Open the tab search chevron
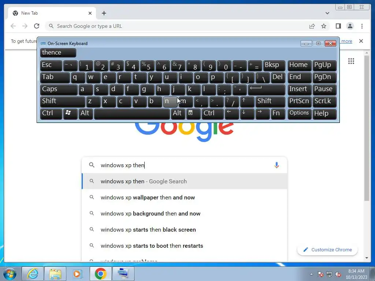 coord(327,13)
